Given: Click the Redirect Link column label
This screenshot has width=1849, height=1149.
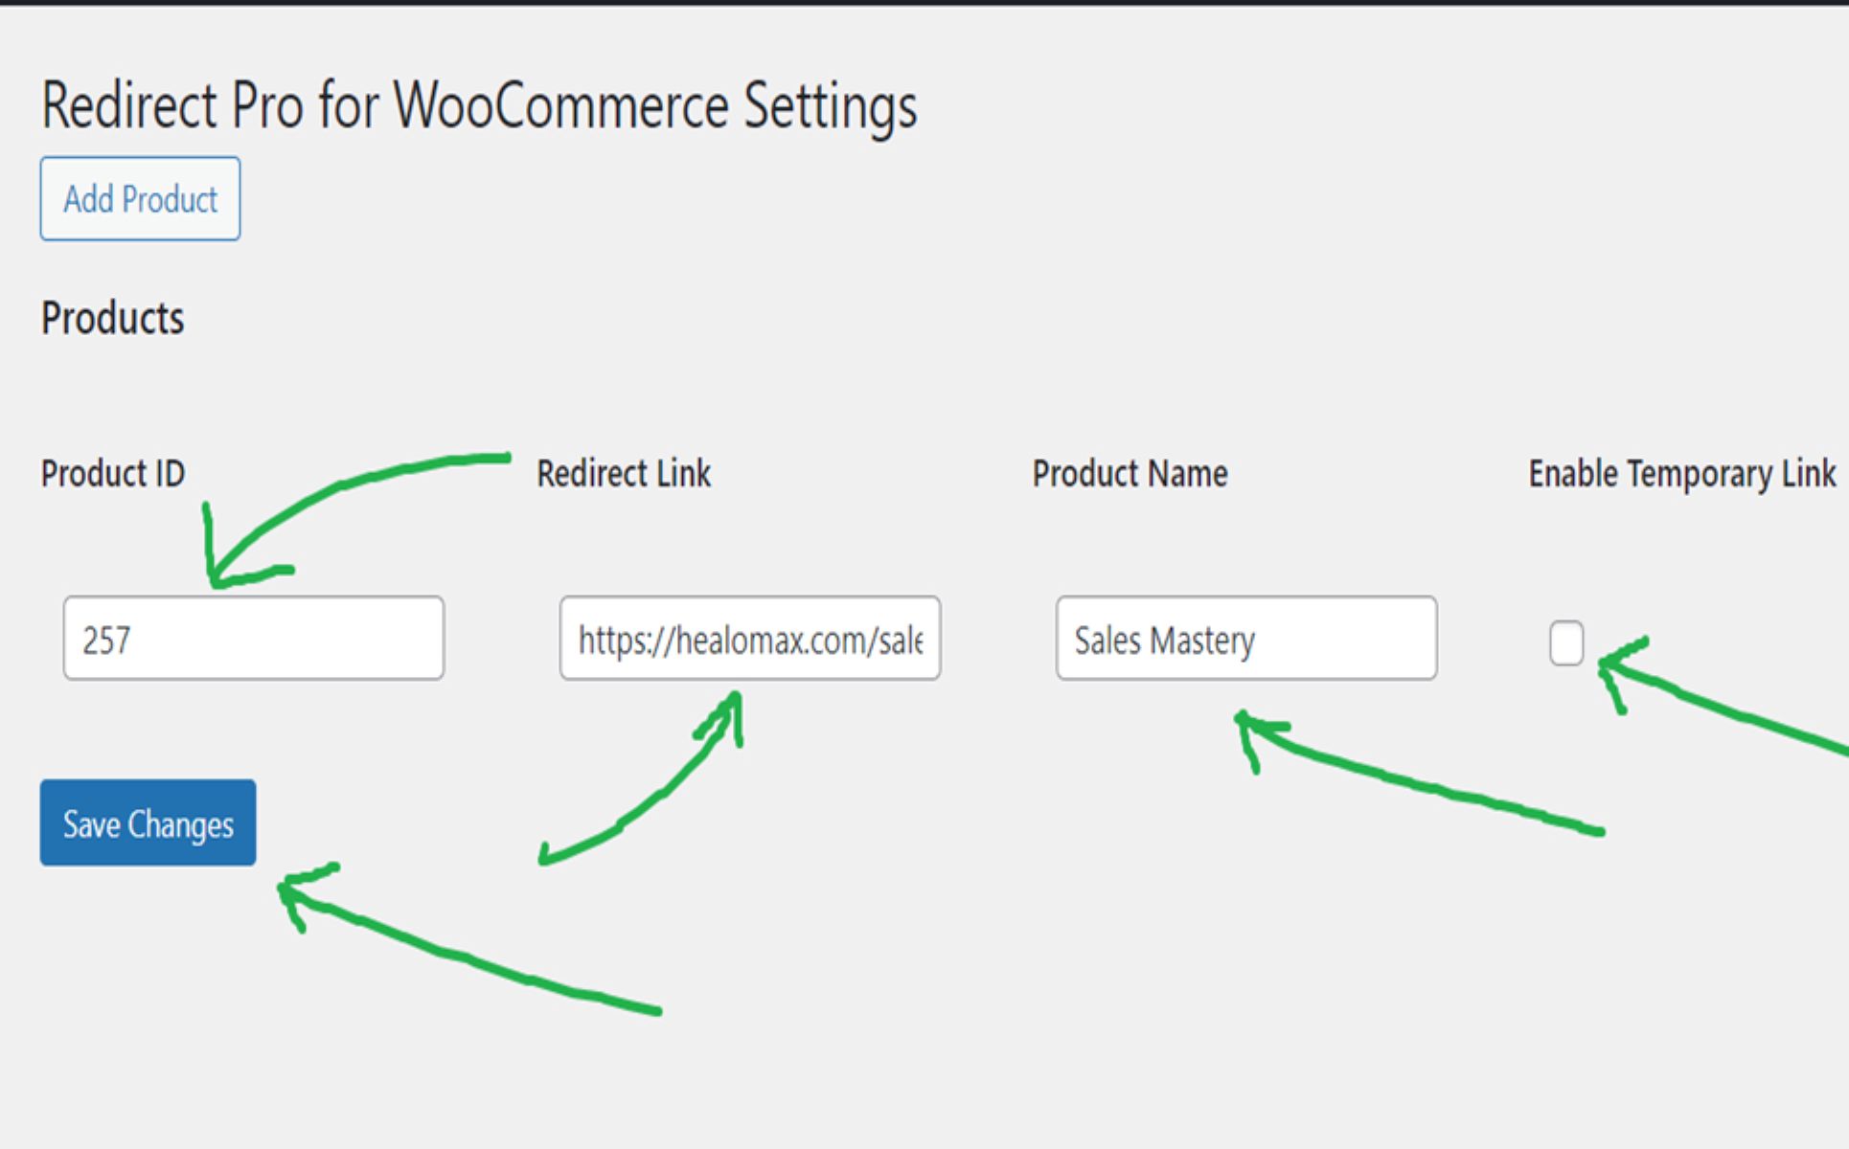Looking at the screenshot, I should coord(624,474).
